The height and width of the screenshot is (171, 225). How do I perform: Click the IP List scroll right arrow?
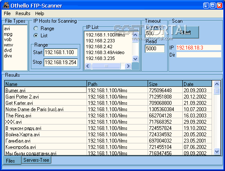click(128, 66)
